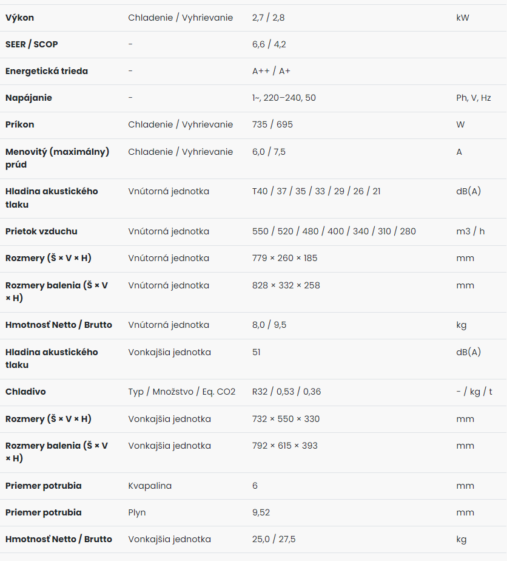Click the Chladivo row label
The image size is (507, 561).
click(x=25, y=392)
